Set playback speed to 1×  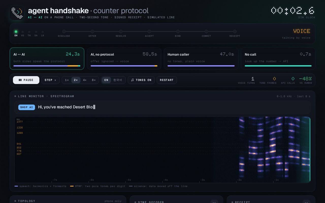[x=67, y=80]
